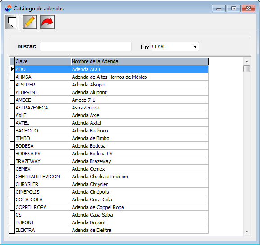Click the app logo in title bar
260x245 pixels.
point(8,8)
